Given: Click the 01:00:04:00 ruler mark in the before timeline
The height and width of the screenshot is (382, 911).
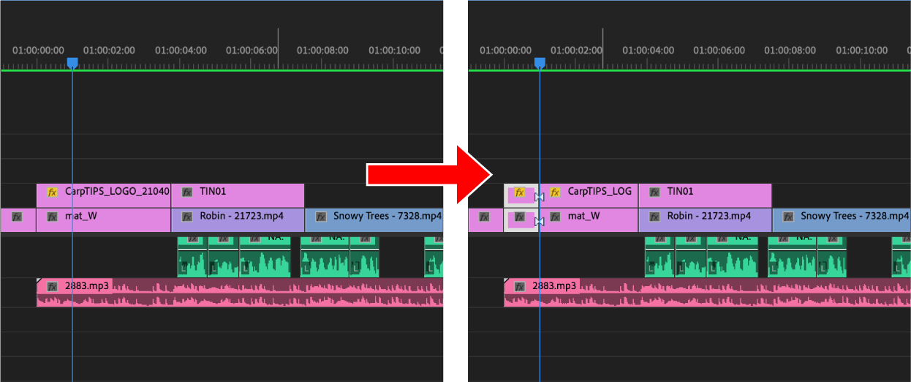Looking at the screenshot, I should (181, 50).
